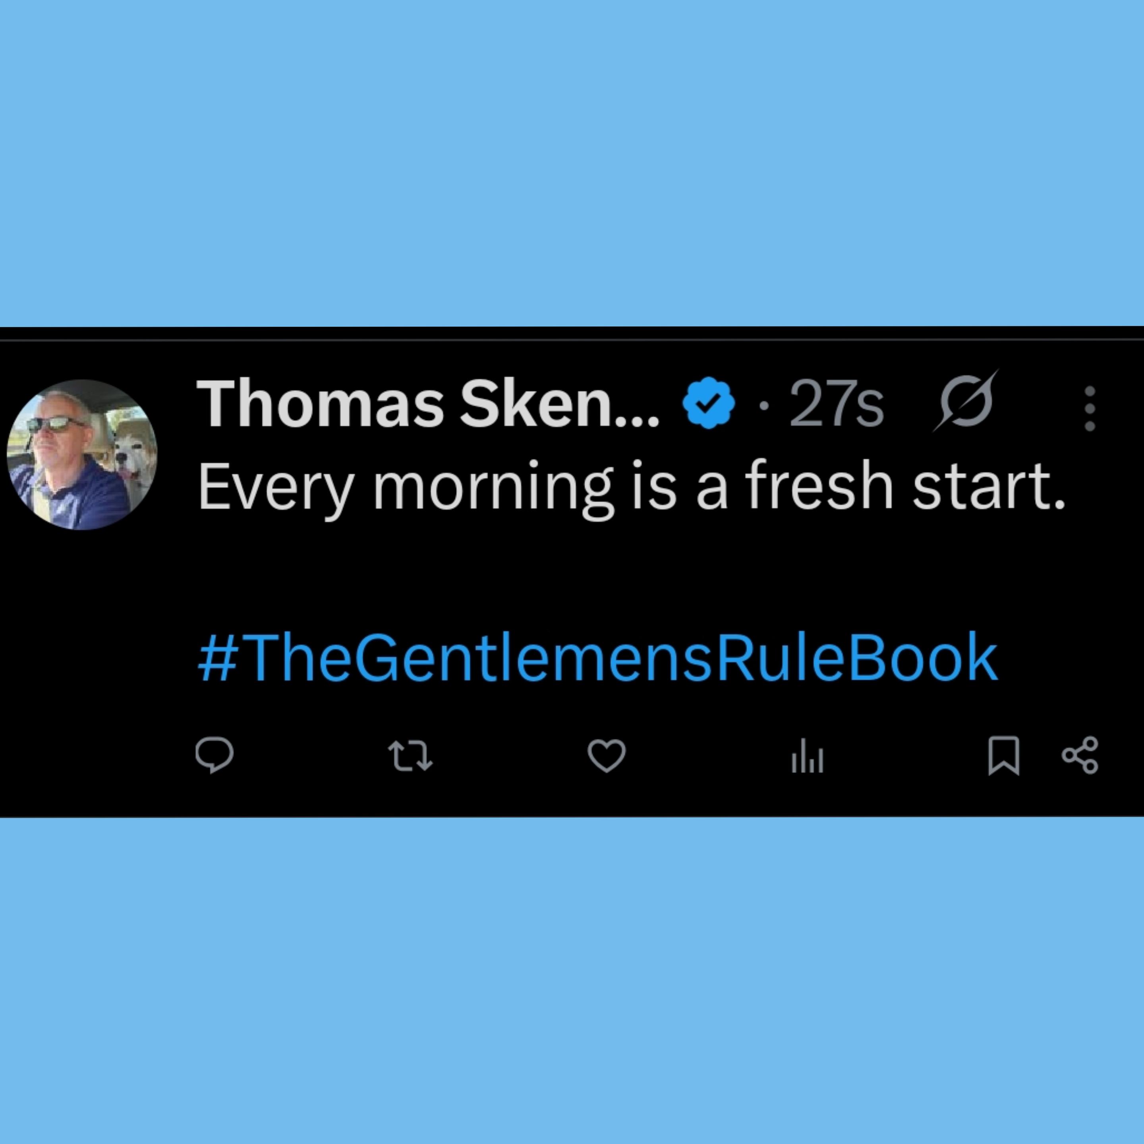Click the blue background below the tweet
Screen dimensions: 1144x1144
(572, 980)
